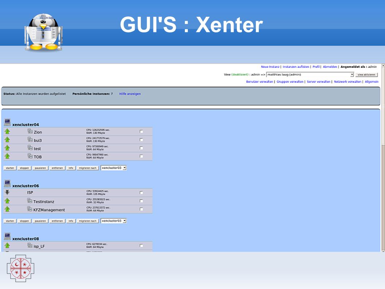The height and width of the screenshot is (289, 385).
Task: Open the Profil menu link
Action: coord(316,67)
